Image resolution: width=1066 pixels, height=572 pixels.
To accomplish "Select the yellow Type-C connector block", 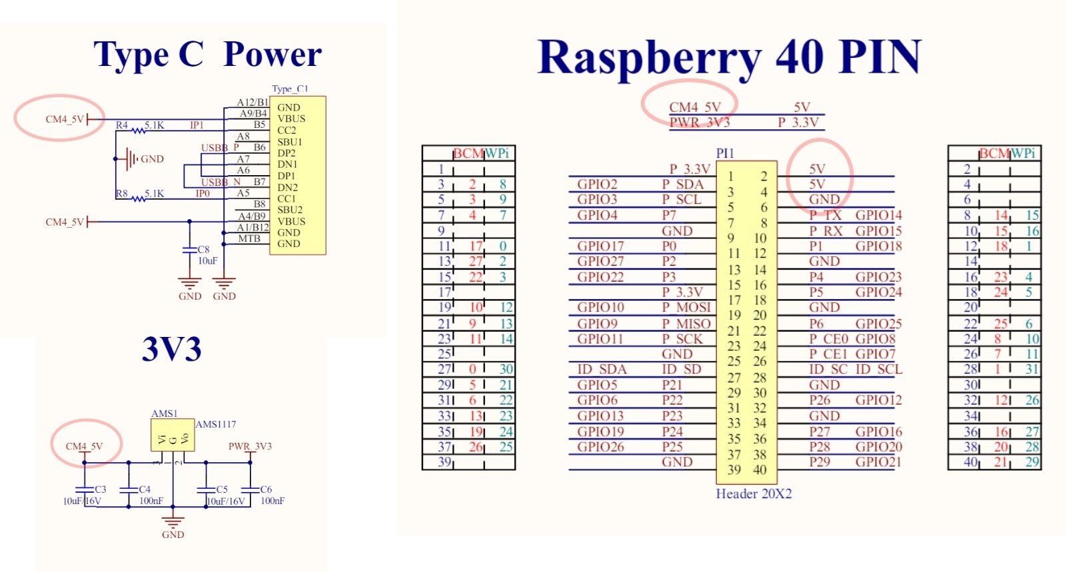I will pyautogui.click(x=297, y=175).
